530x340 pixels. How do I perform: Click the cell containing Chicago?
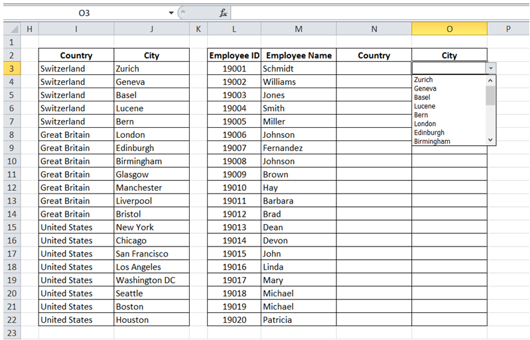[152, 241]
